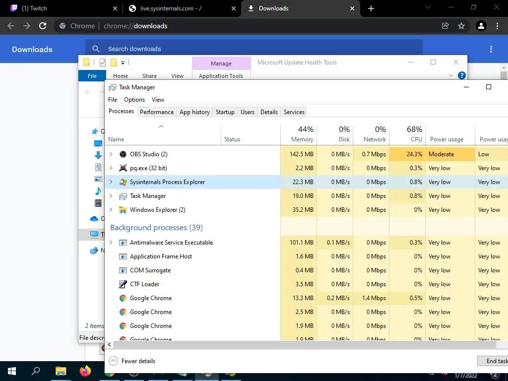Viewport: 508px width, 381px height.
Task: Expand the Windows Explorer (2) group
Action: [x=111, y=210]
